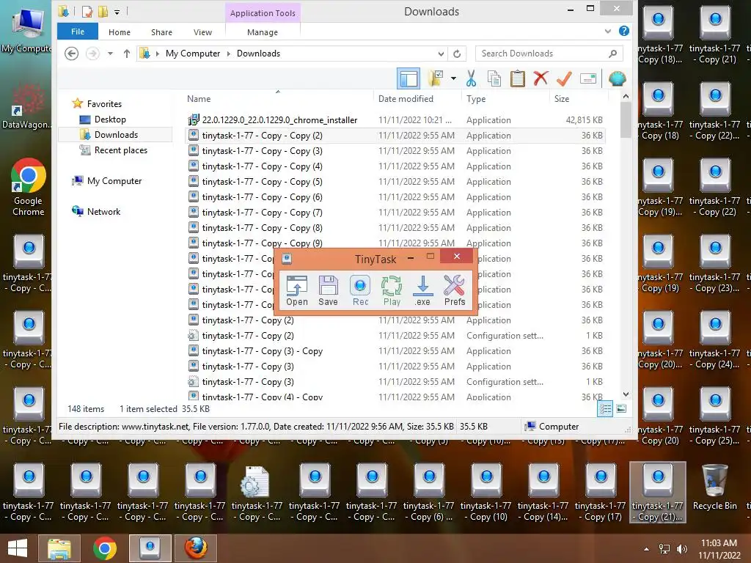This screenshot has width=751, height=563.
Task: Click My Computer in address breadcrumb
Action: tap(193, 54)
